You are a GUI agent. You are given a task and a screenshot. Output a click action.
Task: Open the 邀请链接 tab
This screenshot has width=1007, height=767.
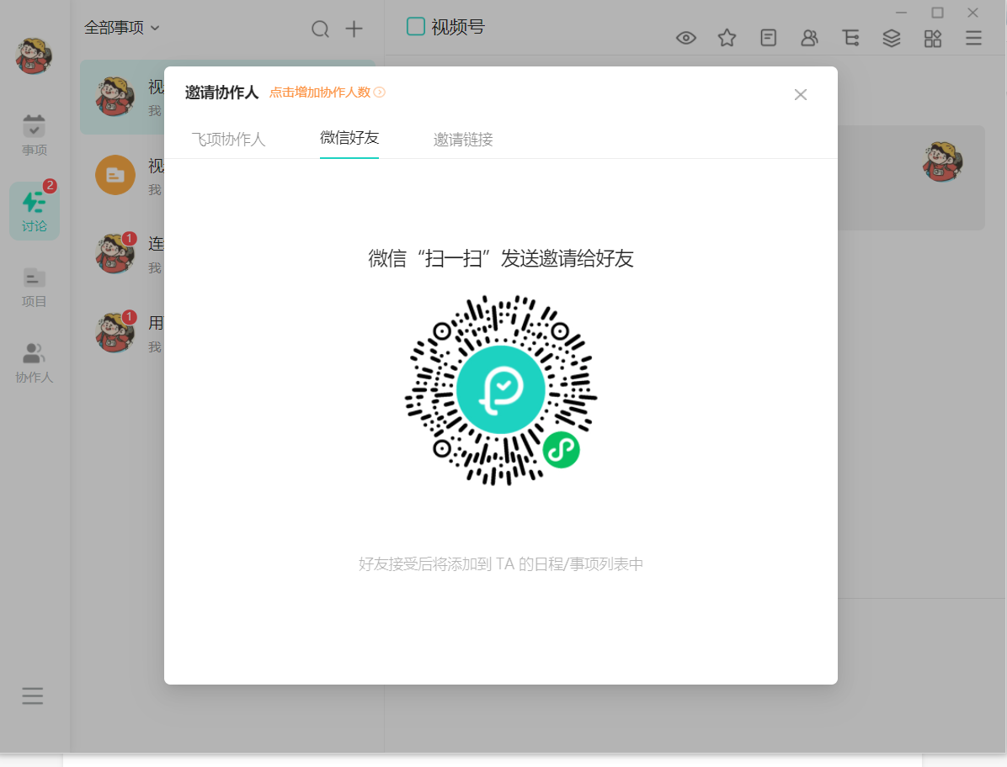coord(463,139)
